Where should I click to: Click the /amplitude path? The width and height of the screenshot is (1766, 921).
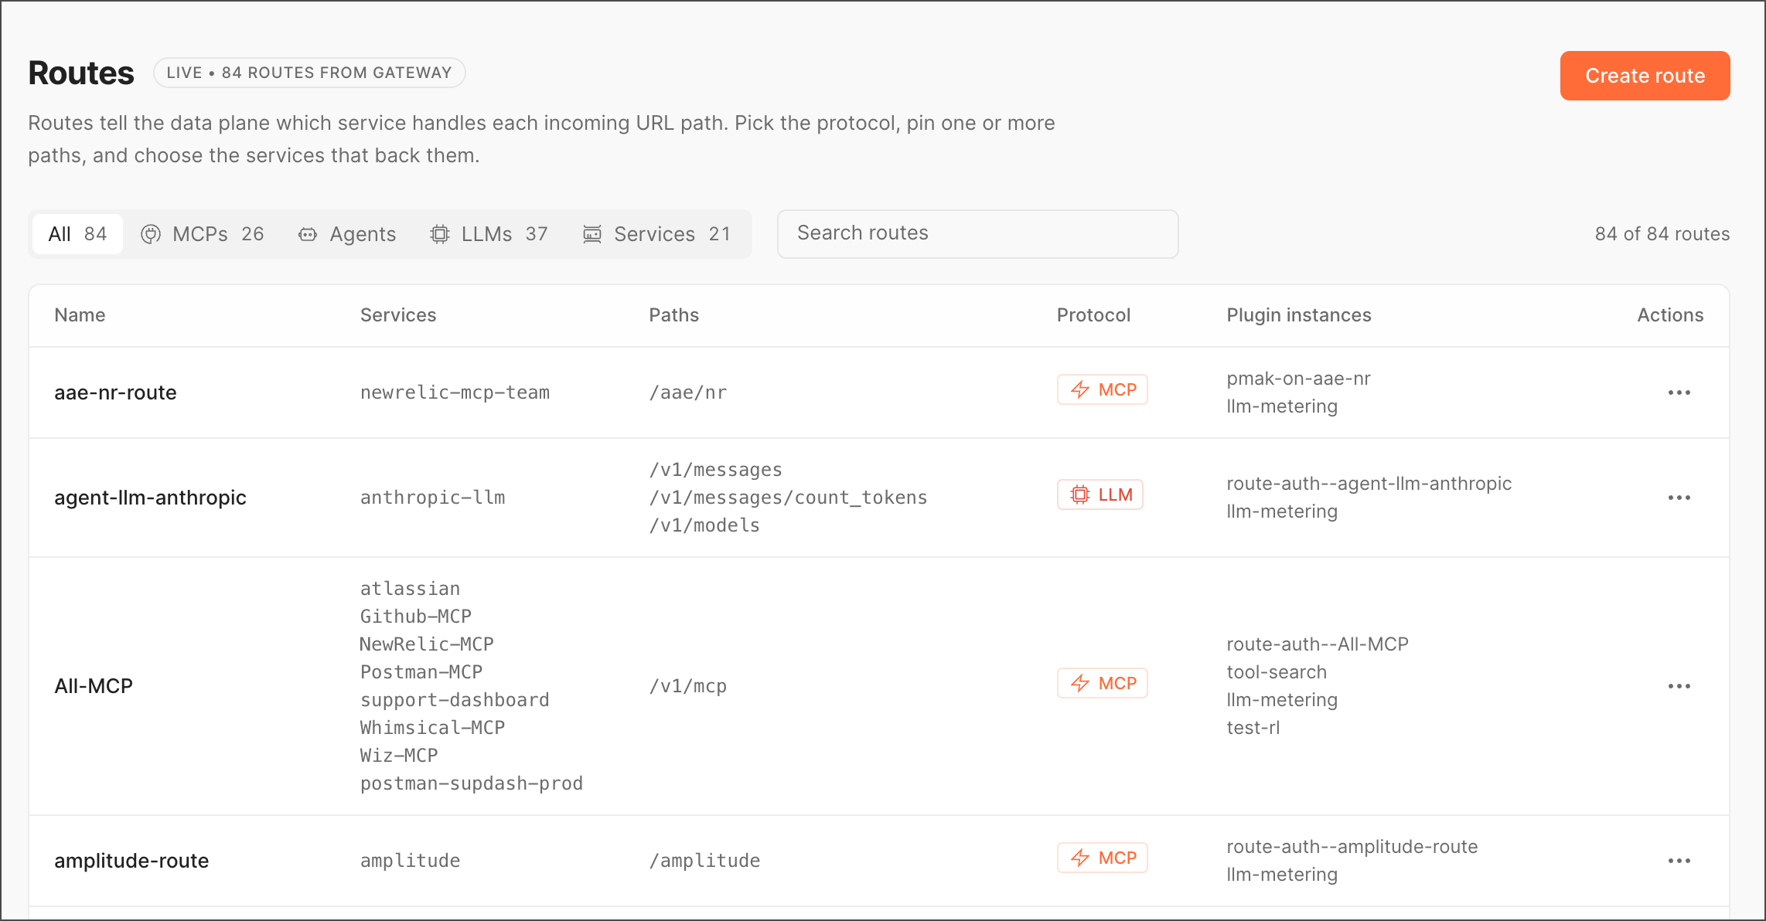704,861
